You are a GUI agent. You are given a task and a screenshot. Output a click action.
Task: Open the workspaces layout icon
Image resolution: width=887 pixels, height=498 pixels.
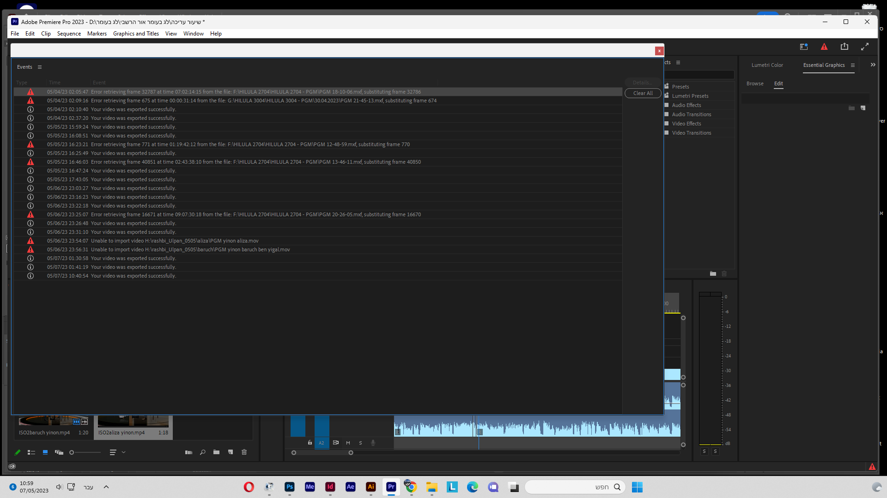pos(803,47)
